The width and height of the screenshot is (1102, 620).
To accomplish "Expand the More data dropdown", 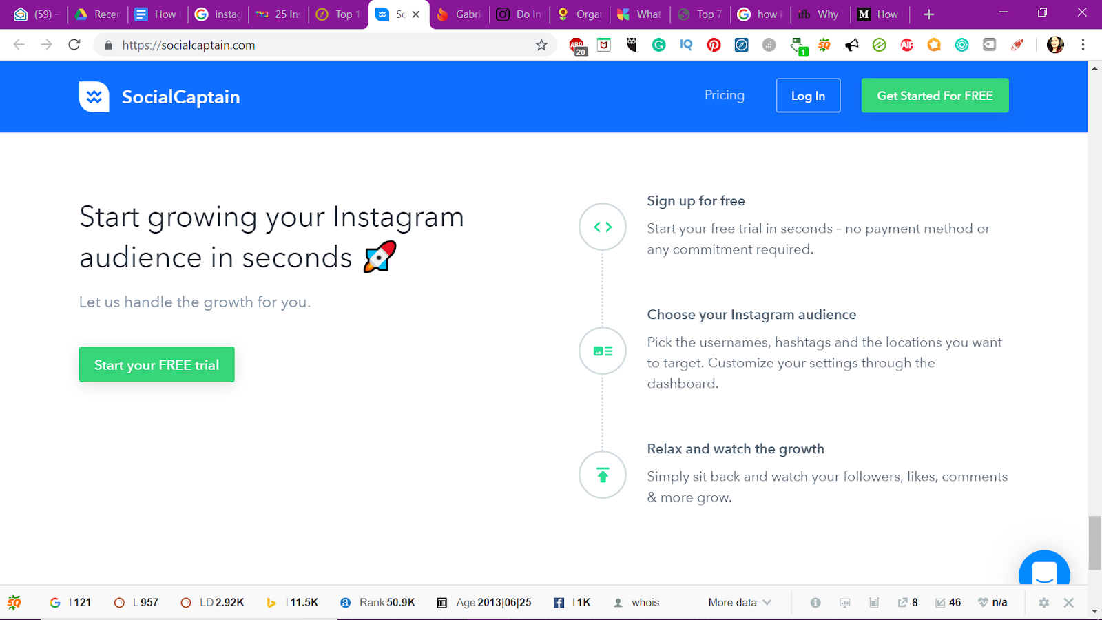I will (x=740, y=603).
